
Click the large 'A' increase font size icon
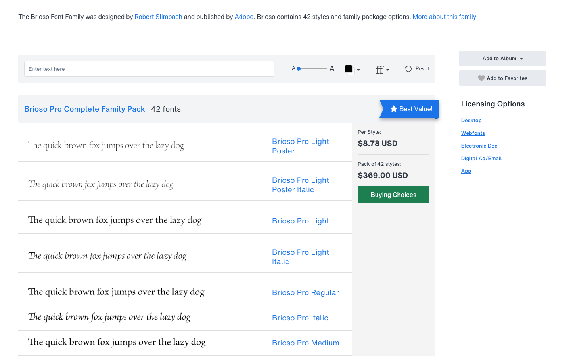[x=332, y=69]
